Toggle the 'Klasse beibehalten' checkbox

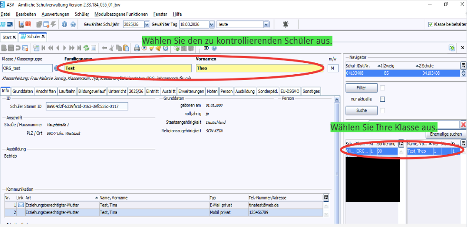(x=431, y=24)
